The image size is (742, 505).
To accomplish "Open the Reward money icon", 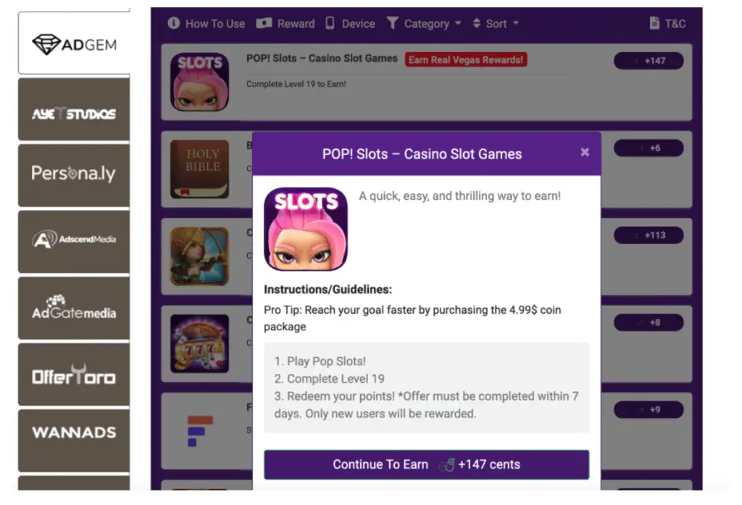I will click(x=264, y=22).
